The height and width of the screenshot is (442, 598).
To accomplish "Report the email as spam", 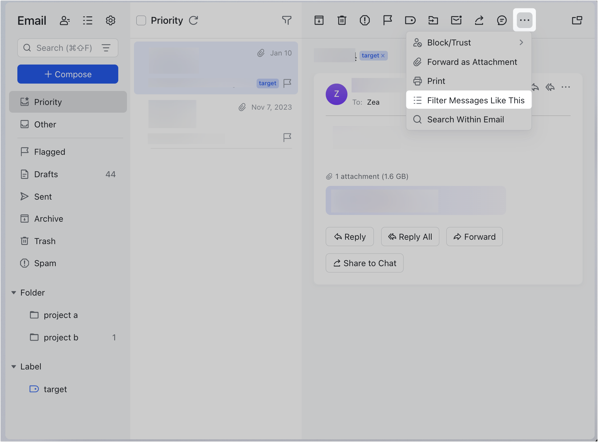I will pos(364,20).
